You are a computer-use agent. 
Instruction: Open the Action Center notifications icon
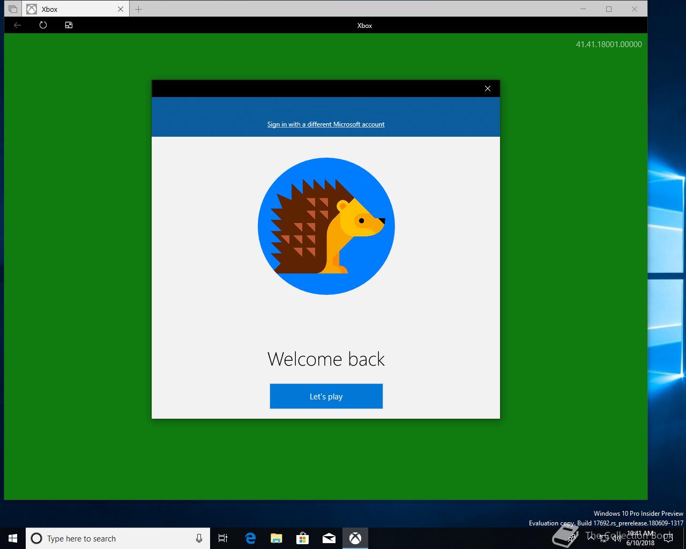(668, 538)
